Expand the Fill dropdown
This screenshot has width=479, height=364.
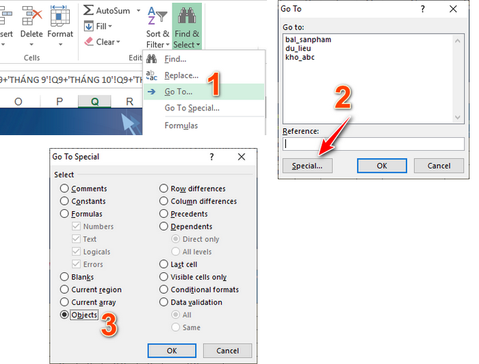[x=110, y=27]
